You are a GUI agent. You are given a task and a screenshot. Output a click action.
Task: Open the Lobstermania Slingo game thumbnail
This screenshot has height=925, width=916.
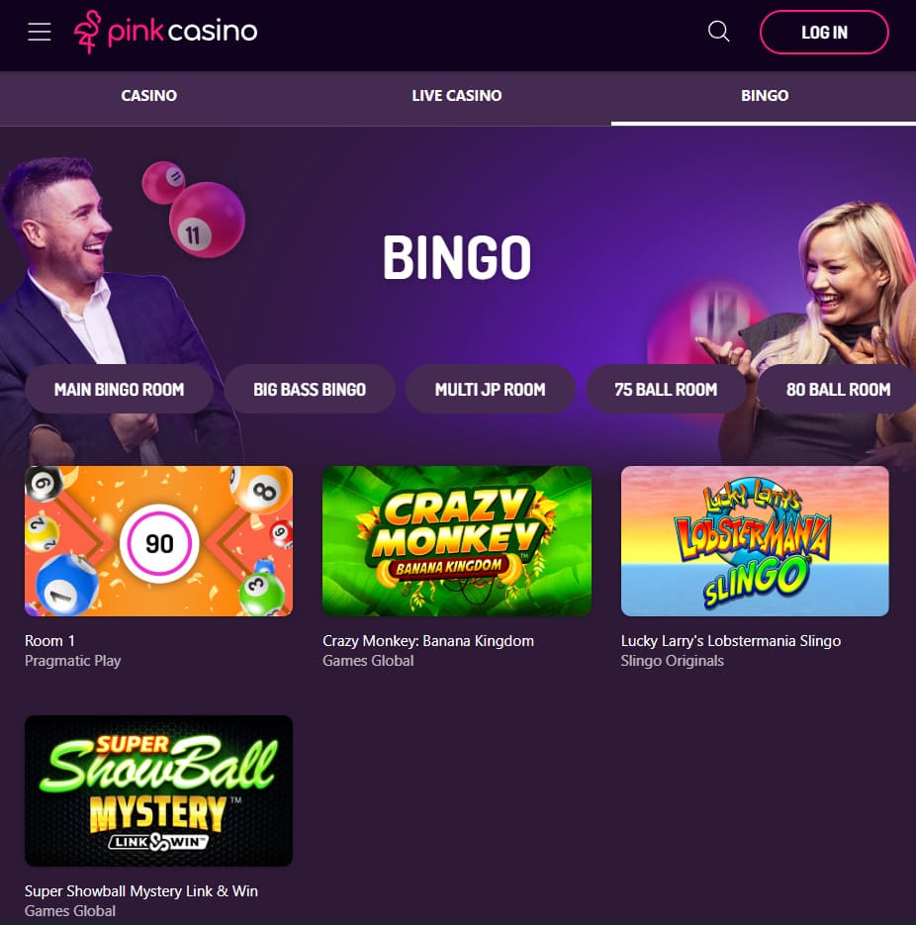755,541
